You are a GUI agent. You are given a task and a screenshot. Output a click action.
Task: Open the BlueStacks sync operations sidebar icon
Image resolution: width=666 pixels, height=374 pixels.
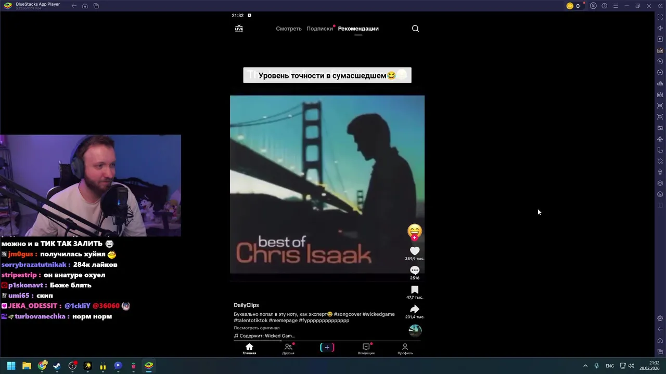coord(660,73)
